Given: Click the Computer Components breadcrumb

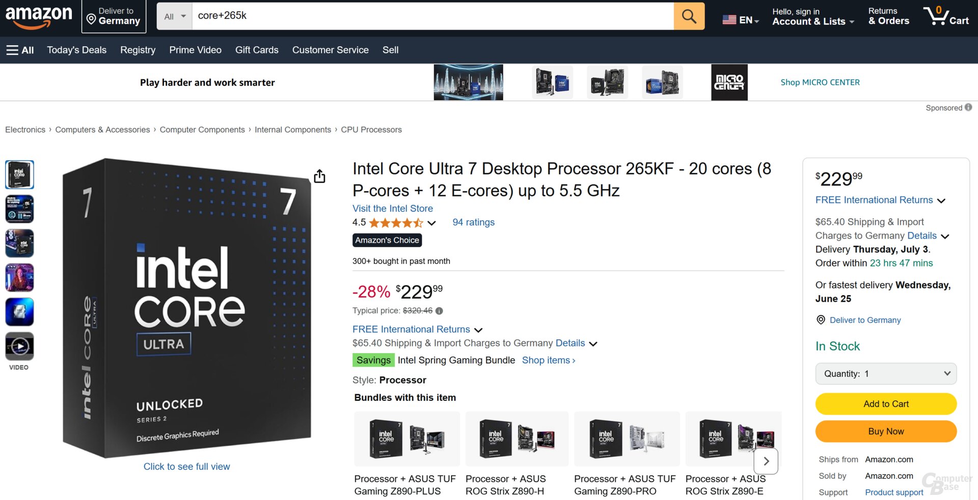Looking at the screenshot, I should [202, 130].
